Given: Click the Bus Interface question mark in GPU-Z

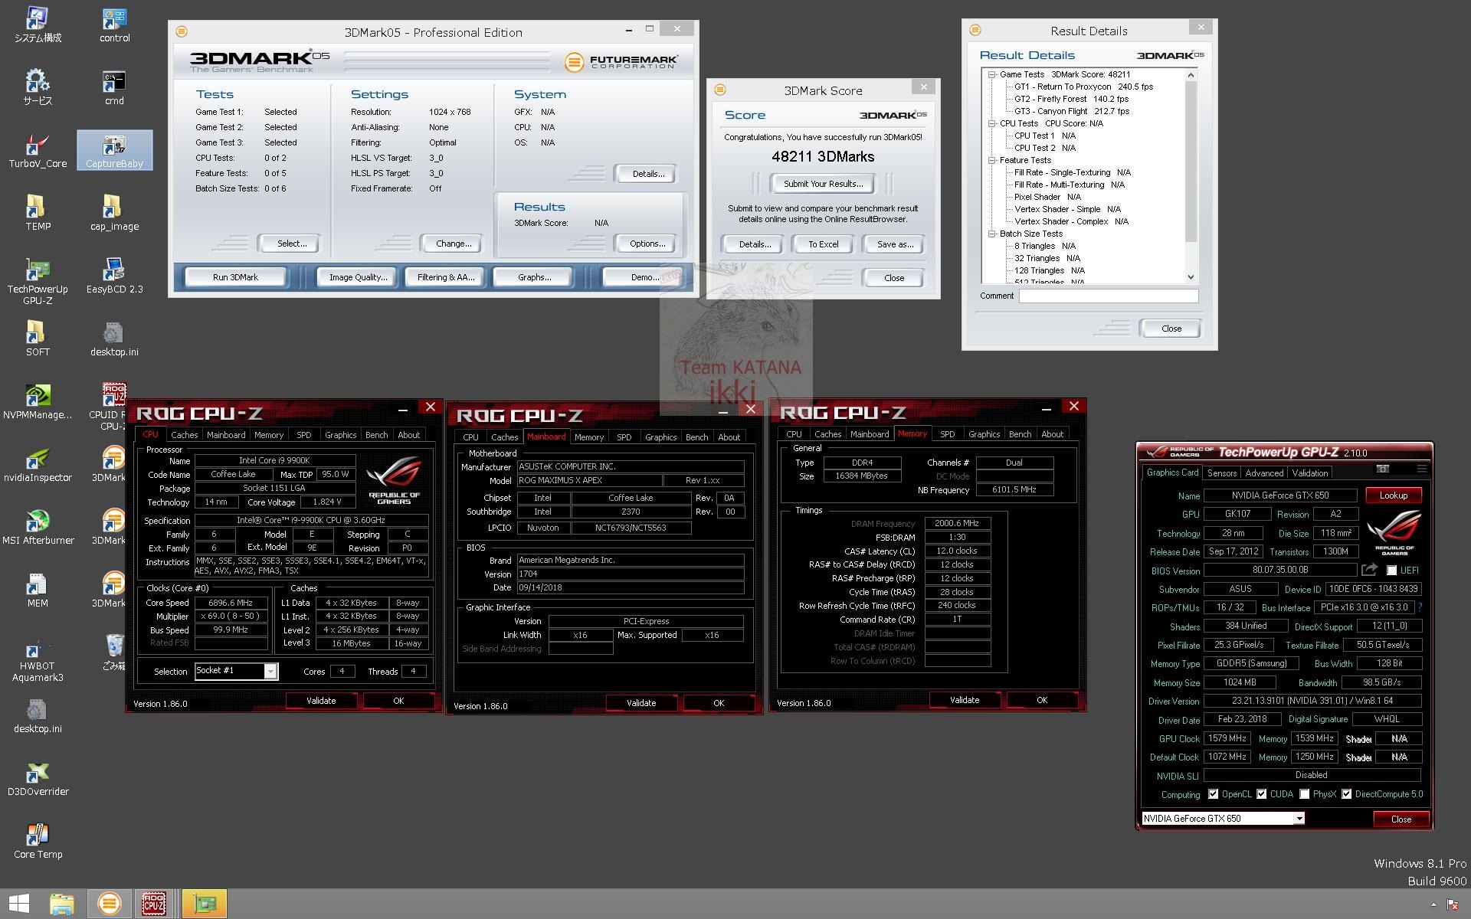Looking at the screenshot, I should pyautogui.click(x=1420, y=607).
